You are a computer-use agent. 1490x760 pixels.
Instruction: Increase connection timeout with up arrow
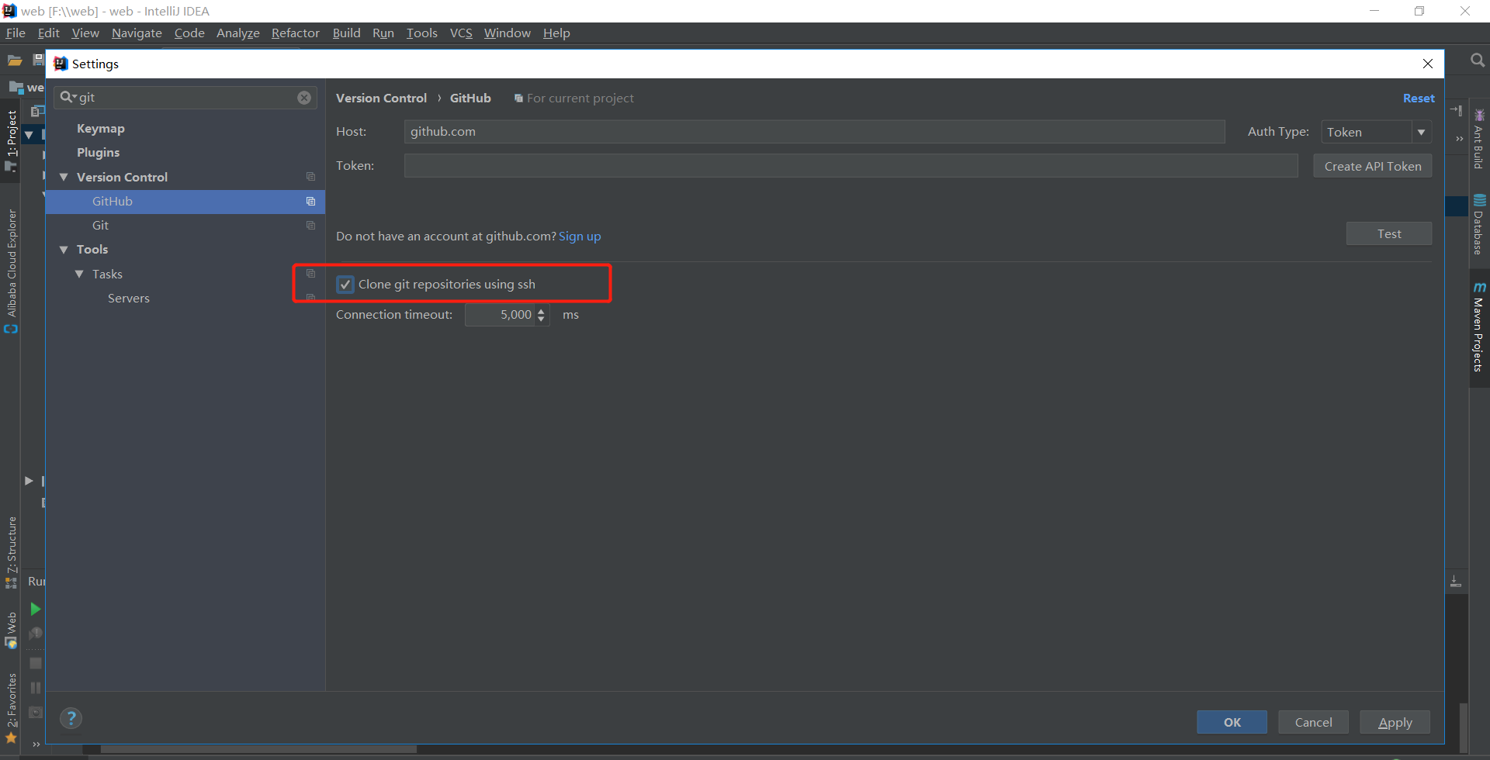pos(541,310)
